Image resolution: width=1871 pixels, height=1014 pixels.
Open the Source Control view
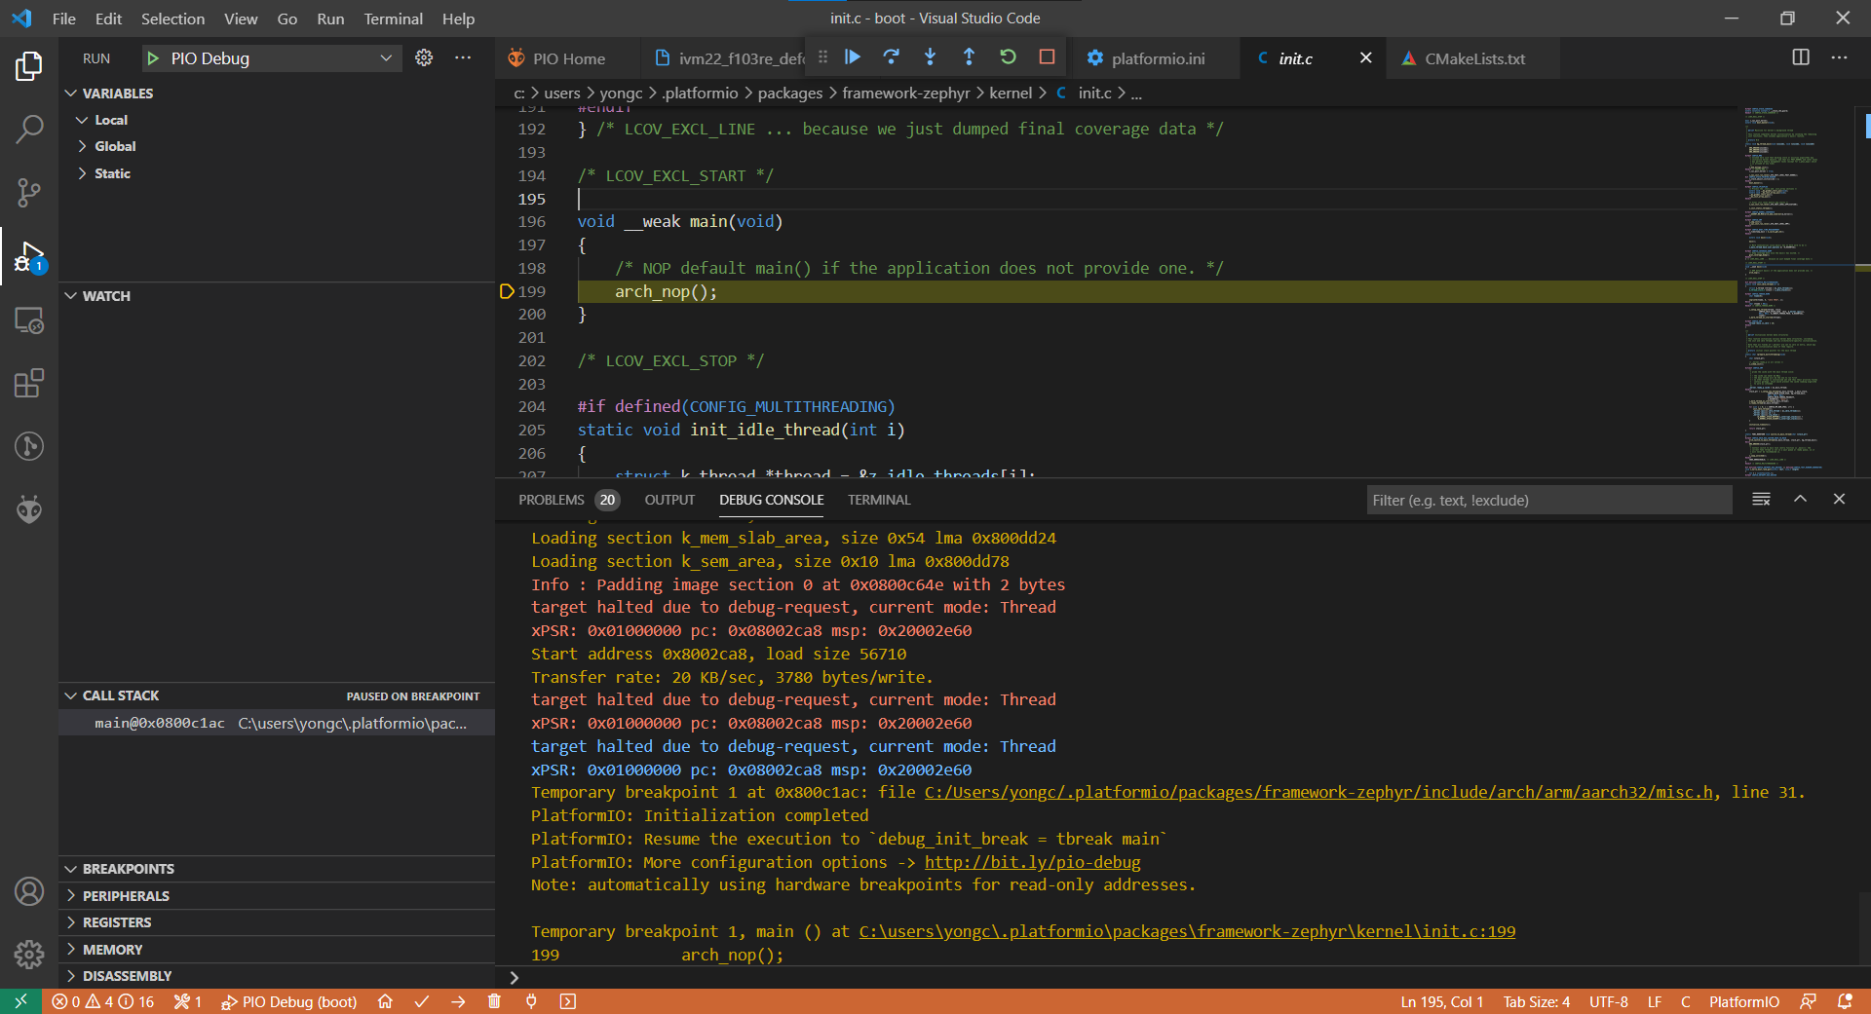[x=29, y=193]
